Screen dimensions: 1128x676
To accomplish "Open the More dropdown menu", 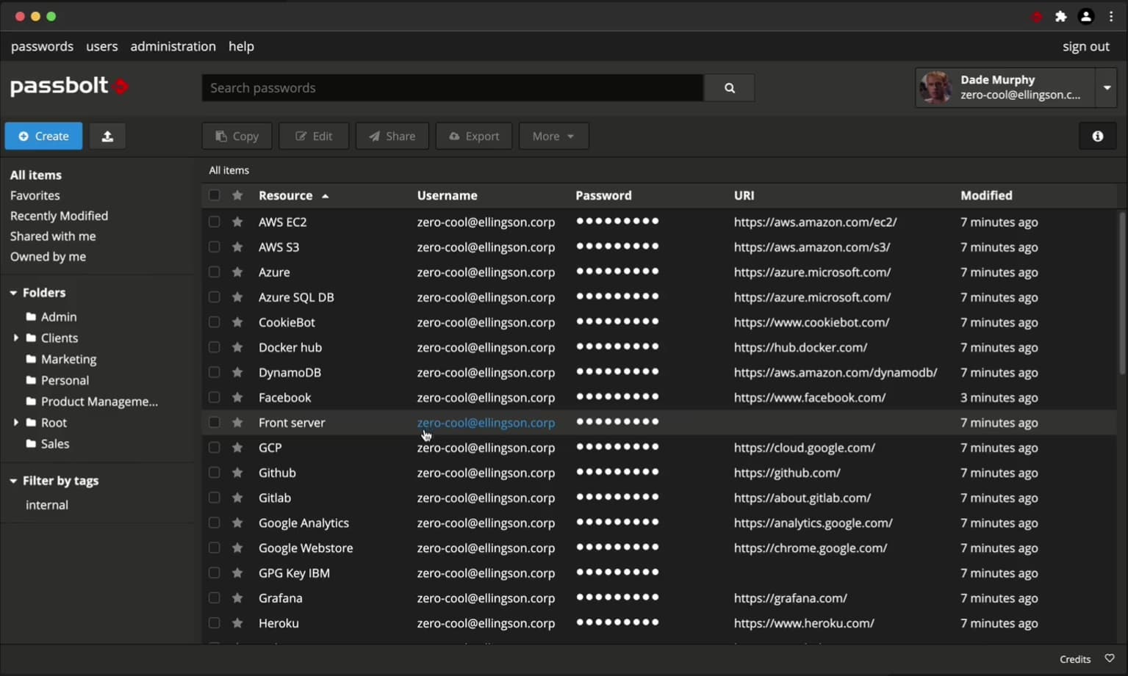I will pyautogui.click(x=553, y=137).
